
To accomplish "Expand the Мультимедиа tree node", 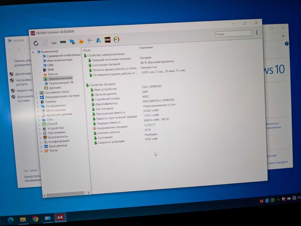I will point(38,111).
